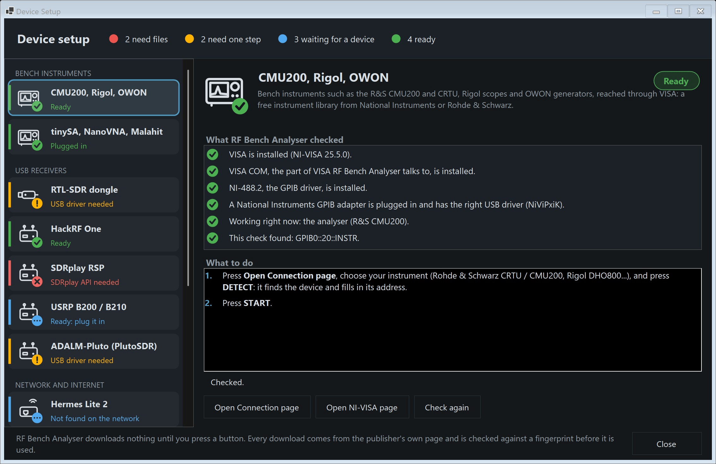Click 'USB driver needed' under ADALM-Pluto
716x464 pixels.
pos(82,361)
